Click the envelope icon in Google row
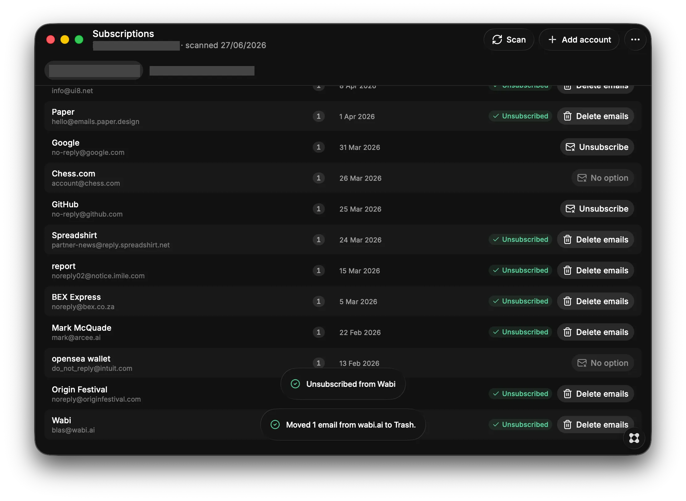 click(x=570, y=147)
